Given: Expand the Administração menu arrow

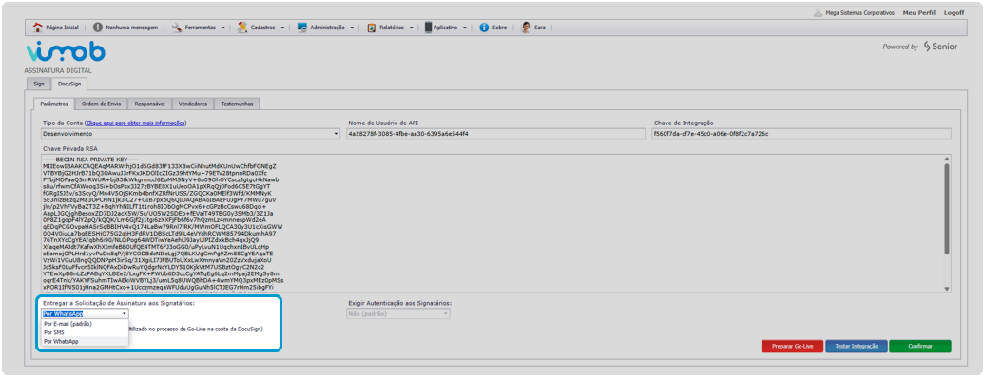Looking at the screenshot, I should tap(352, 28).
